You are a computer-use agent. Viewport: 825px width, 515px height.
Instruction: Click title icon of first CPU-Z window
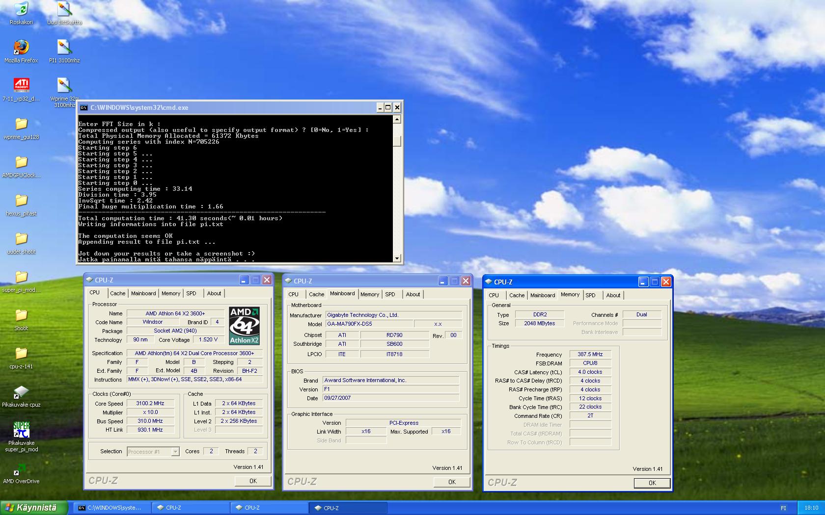click(89, 280)
